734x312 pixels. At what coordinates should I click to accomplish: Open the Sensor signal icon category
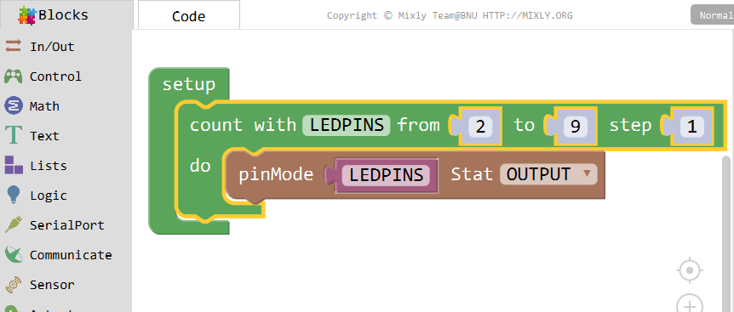(x=13, y=285)
